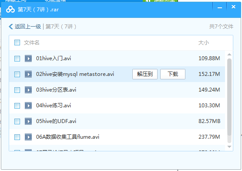
Task: Click the Baidu cloud logo icon
Action: pyautogui.click(x=10, y=10)
